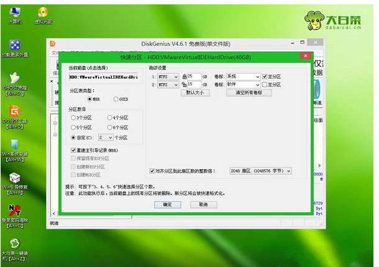Open 大白菜一键装机 Alt+Z shortcut
Image resolution: width=379 pixels, height=267 pixels.
15,250
